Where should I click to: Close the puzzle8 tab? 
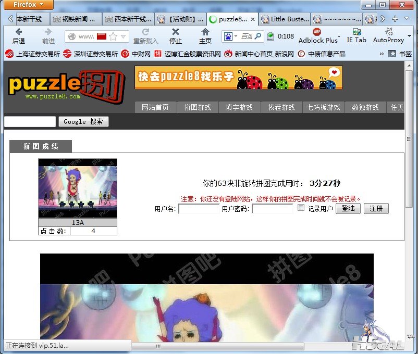[x=253, y=19]
